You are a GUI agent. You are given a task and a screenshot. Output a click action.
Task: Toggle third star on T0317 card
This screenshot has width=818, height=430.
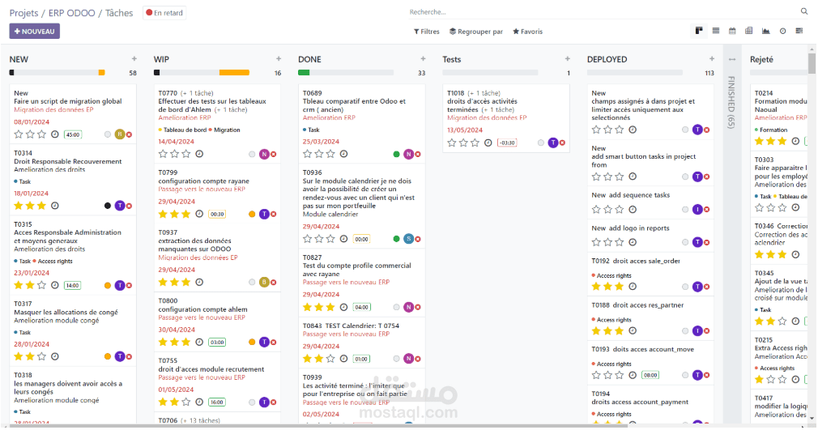click(x=42, y=356)
